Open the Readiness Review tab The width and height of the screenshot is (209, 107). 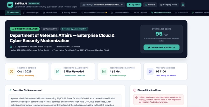click(200, 12)
